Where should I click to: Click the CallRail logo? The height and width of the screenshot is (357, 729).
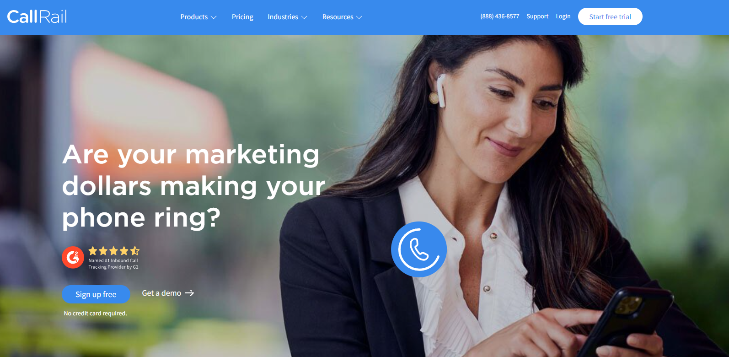coord(37,17)
